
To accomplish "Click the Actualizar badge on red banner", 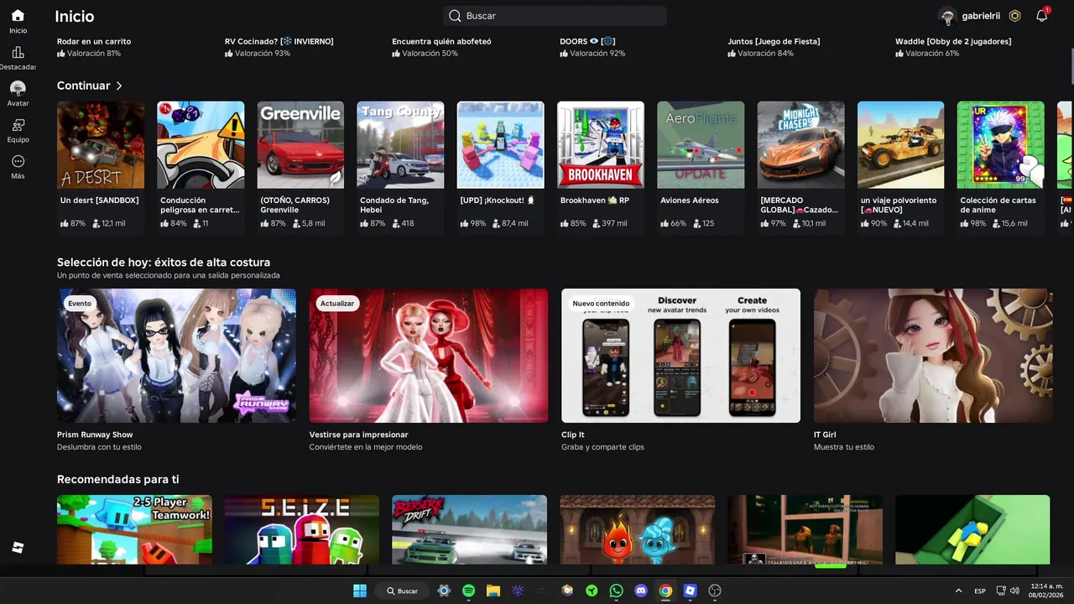I will click(x=337, y=304).
